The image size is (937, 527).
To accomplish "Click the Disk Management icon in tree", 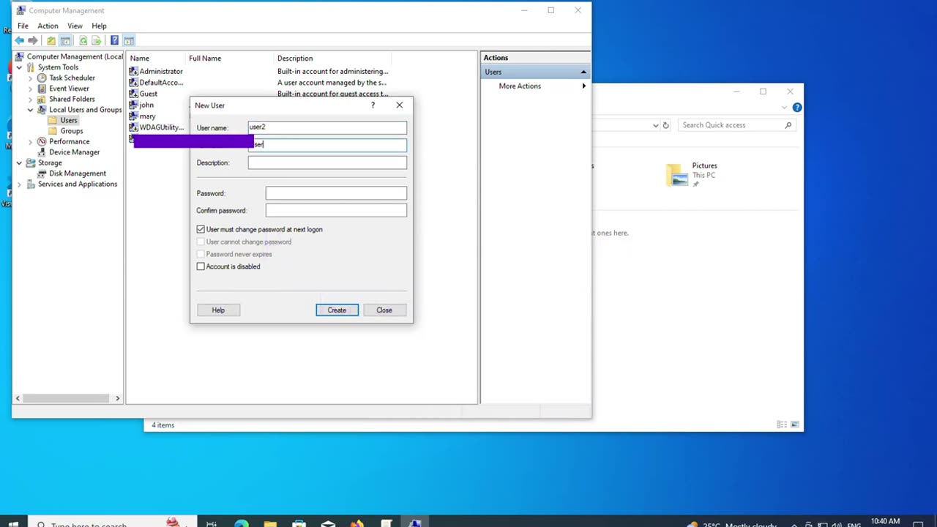I will tap(42, 173).
